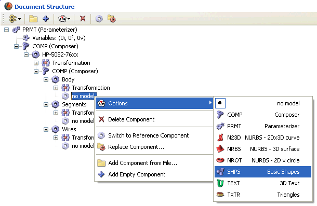The width and height of the screenshot is (317, 206).
Task: Open the component tree dropdown in toolbar
Action: (15, 19)
